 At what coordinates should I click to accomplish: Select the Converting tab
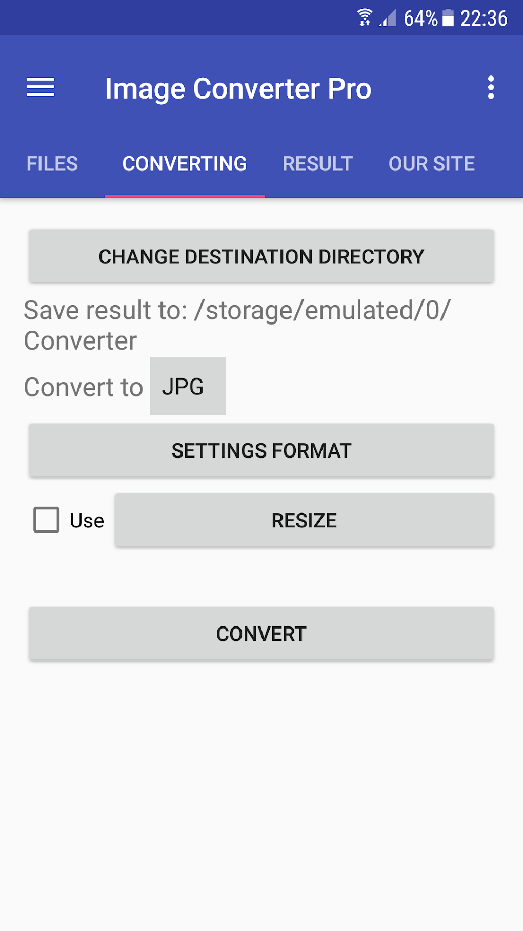click(x=185, y=164)
